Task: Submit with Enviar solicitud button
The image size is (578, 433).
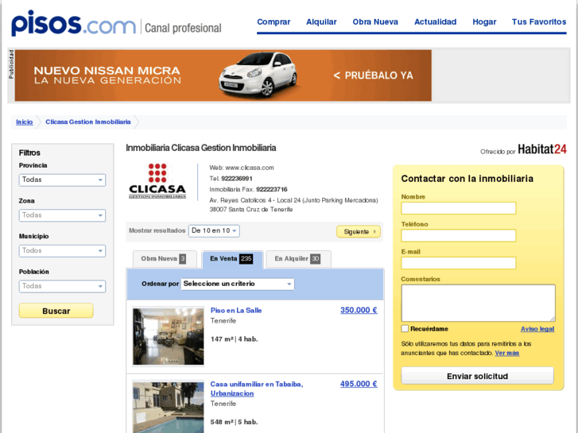Action: tap(477, 376)
